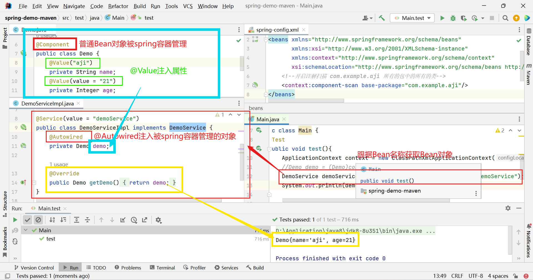Click the Main.java horizontal scrollbar
This screenshot has width=533, height=280.
tap(366, 200)
